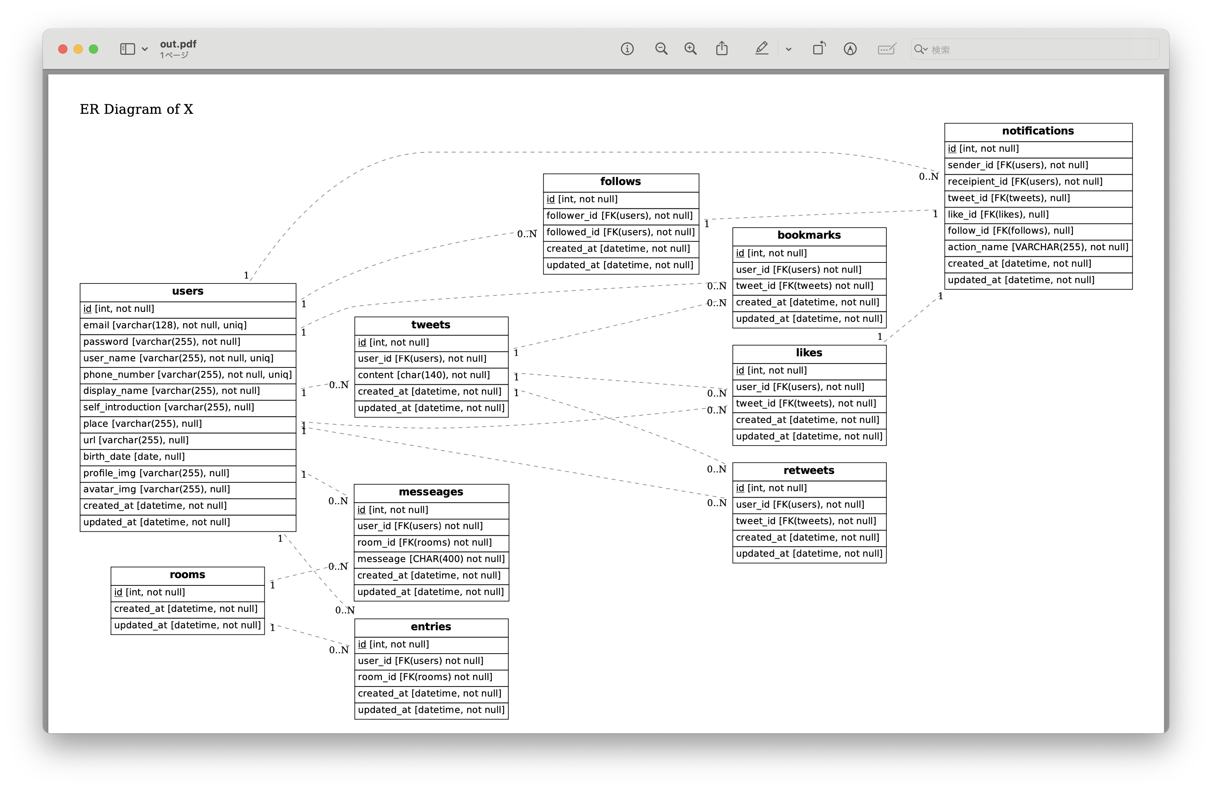Click the users table header

[187, 291]
